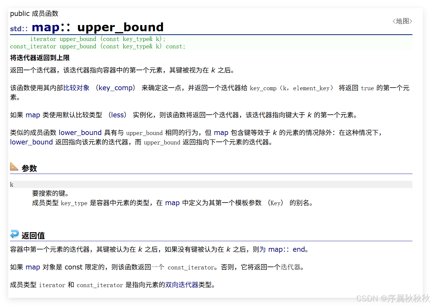Open the map::end link in return value
This screenshot has height=306, width=431.
point(287,249)
